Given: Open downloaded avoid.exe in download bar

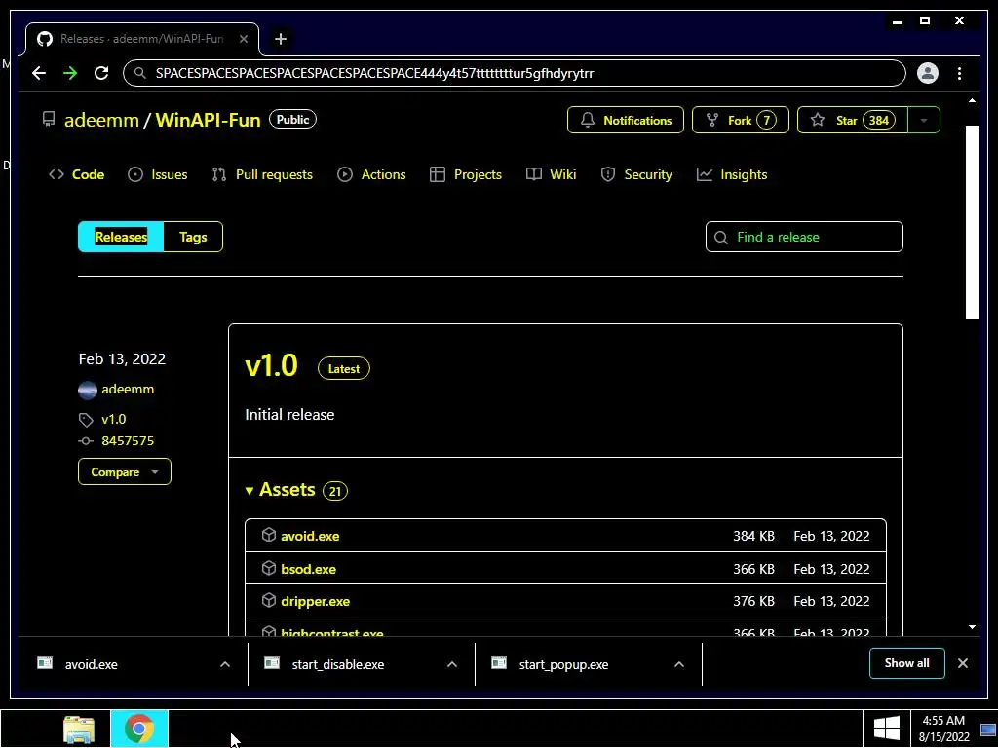Looking at the screenshot, I should [x=91, y=664].
